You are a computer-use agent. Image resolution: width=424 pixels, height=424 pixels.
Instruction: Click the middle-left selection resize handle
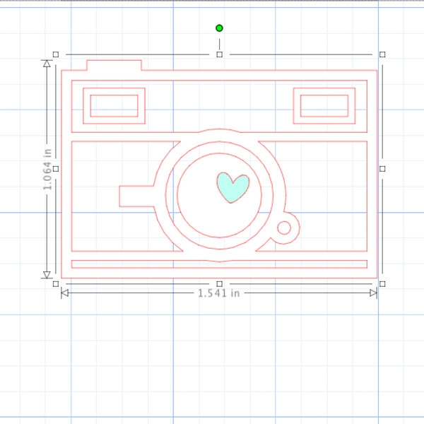(56, 169)
